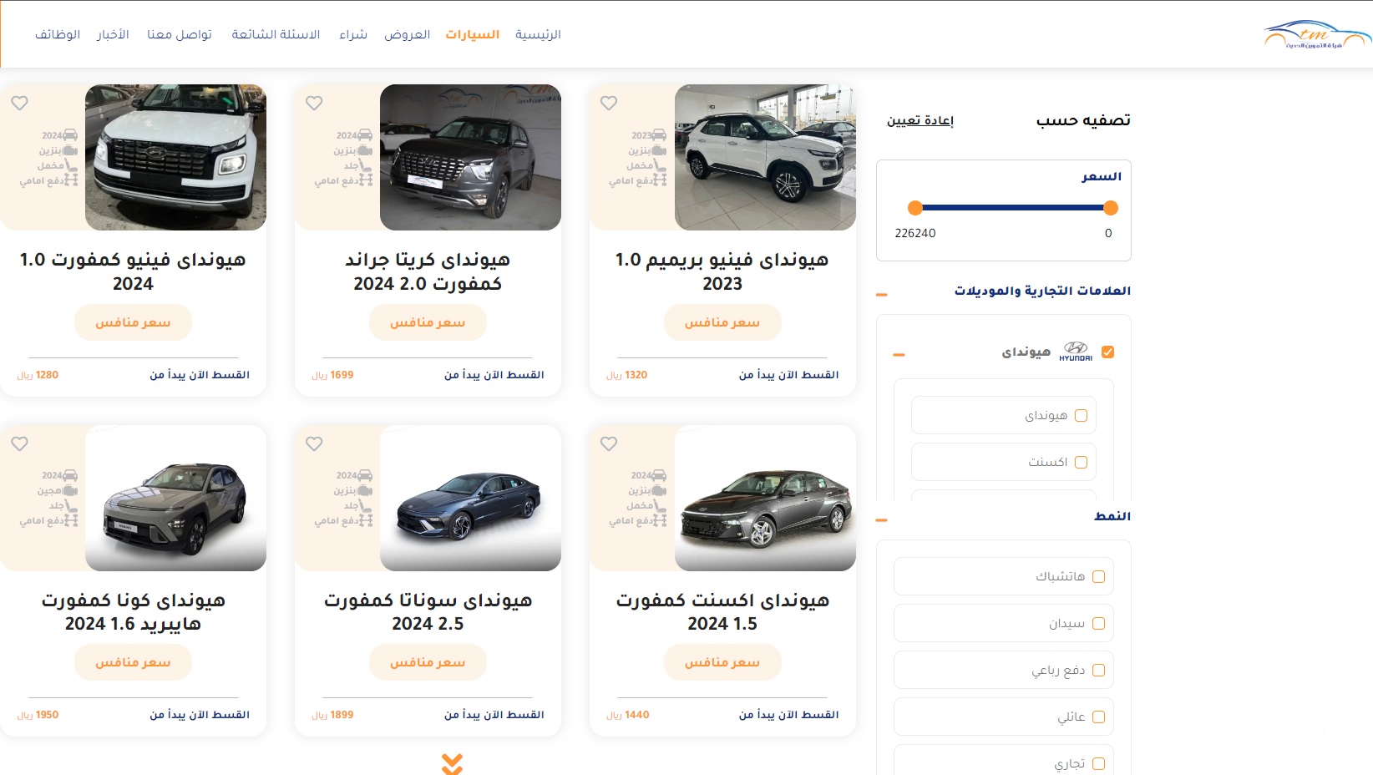Open the السيارات nav item

tap(473, 34)
